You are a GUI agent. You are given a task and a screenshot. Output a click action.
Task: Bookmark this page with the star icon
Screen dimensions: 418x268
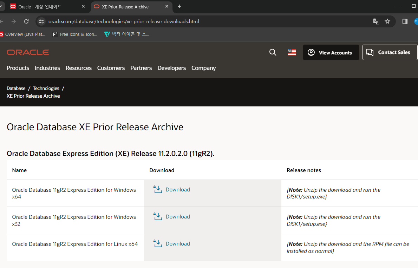coord(387,21)
